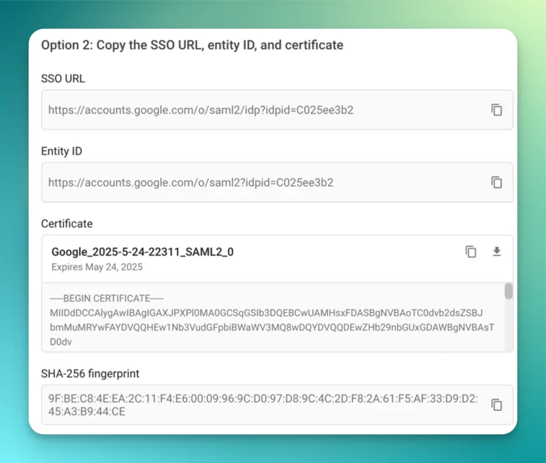Click the SHA-256 fingerprint field
The image size is (546, 463).
277,405
